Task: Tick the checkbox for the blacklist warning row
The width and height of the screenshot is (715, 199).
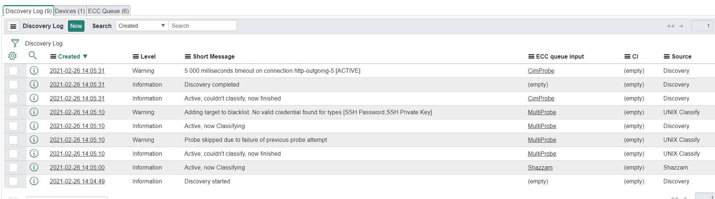Action: pos(13,112)
